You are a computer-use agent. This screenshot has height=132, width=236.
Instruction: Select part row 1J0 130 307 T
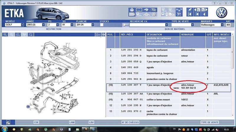[168, 88]
